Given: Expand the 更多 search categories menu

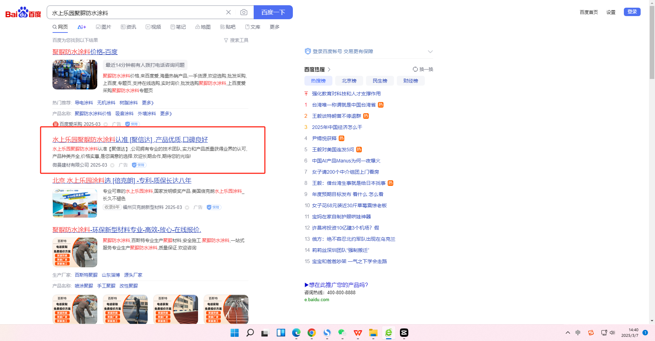Looking at the screenshot, I should [x=274, y=27].
